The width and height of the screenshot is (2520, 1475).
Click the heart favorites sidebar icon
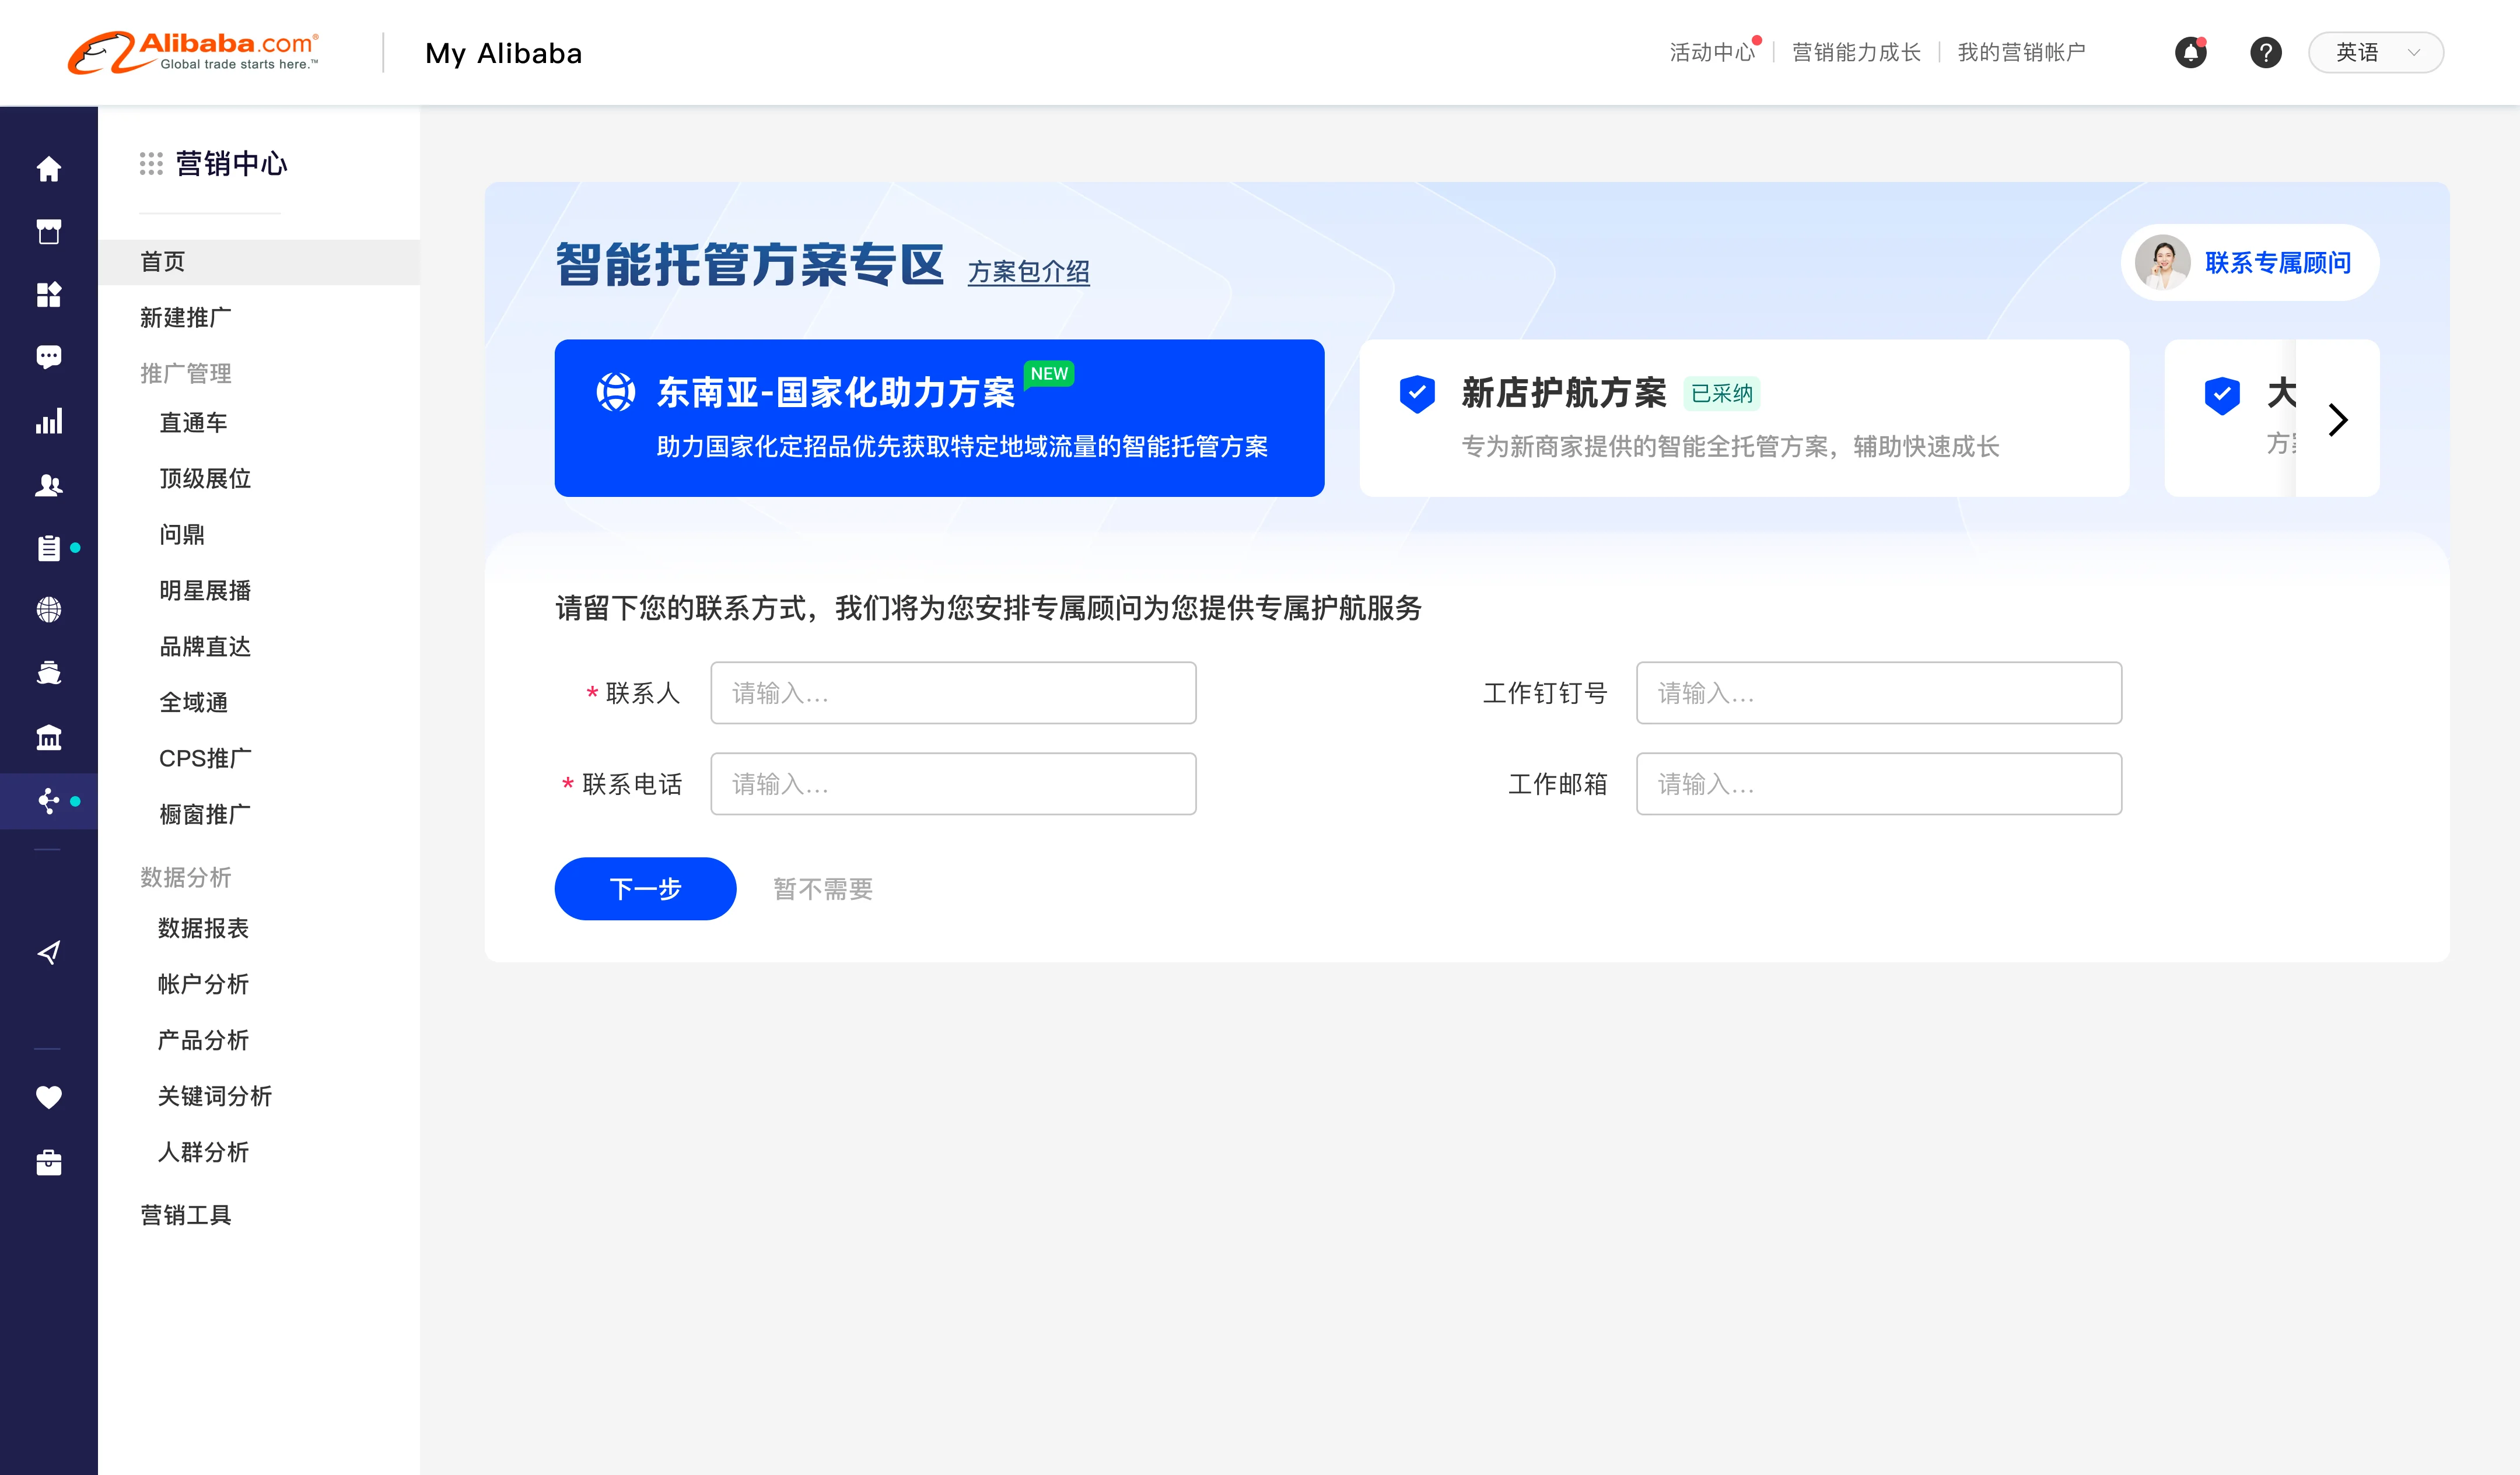click(x=48, y=1097)
